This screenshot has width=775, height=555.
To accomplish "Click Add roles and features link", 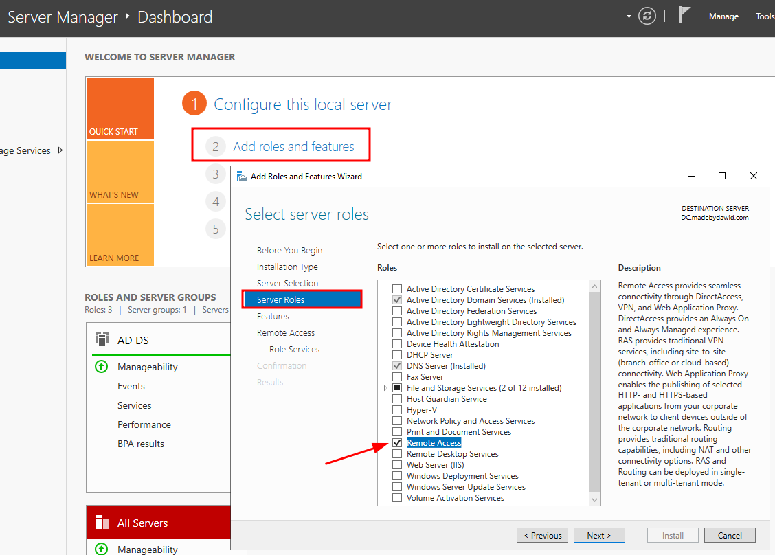I will coord(293,146).
